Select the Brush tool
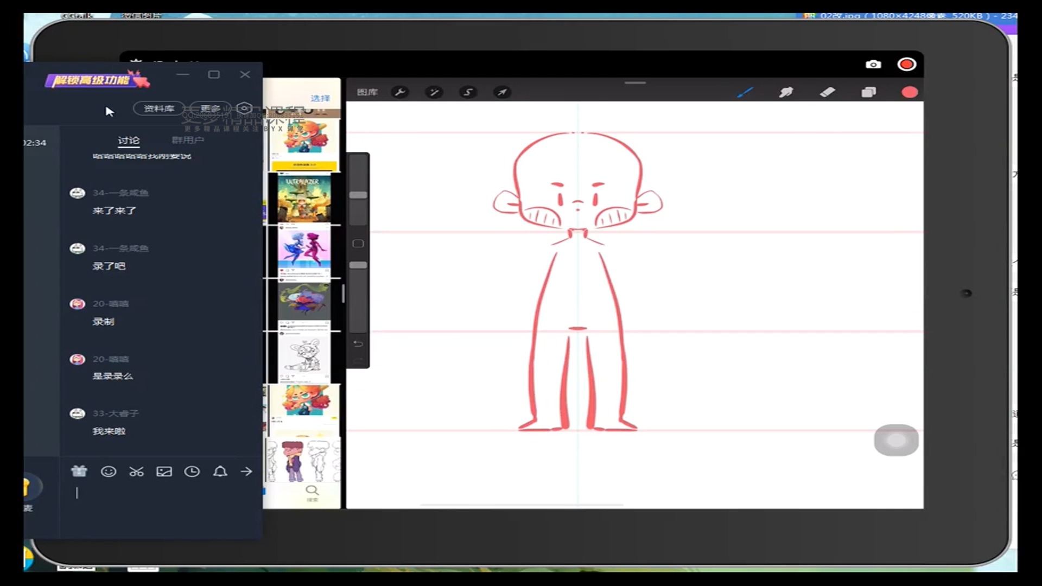Viewport: 1042px width, 586px height. pos(745,92)
